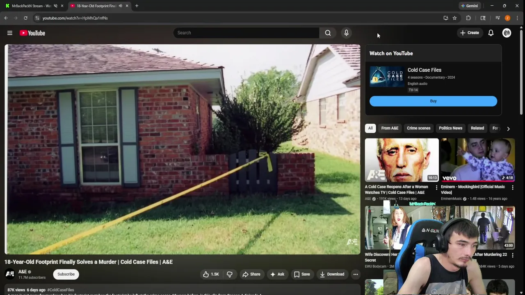Click into the YouTube search field
The height and width of the screenshot is (295, 525).
[x=246, y=33]
